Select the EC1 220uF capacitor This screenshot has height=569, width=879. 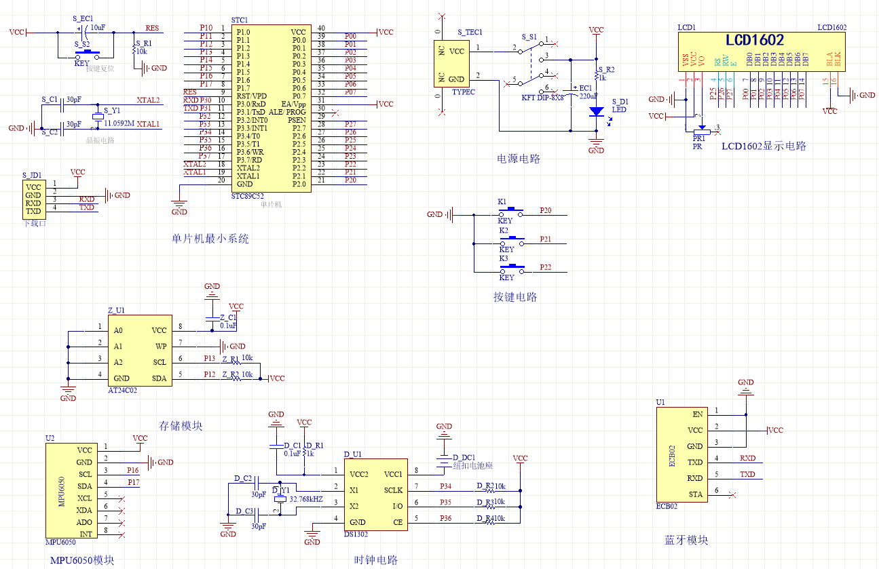(572, 92)
